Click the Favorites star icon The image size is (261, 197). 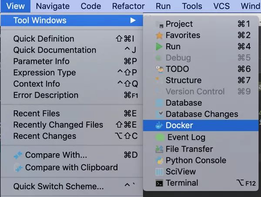coord(159,36)
